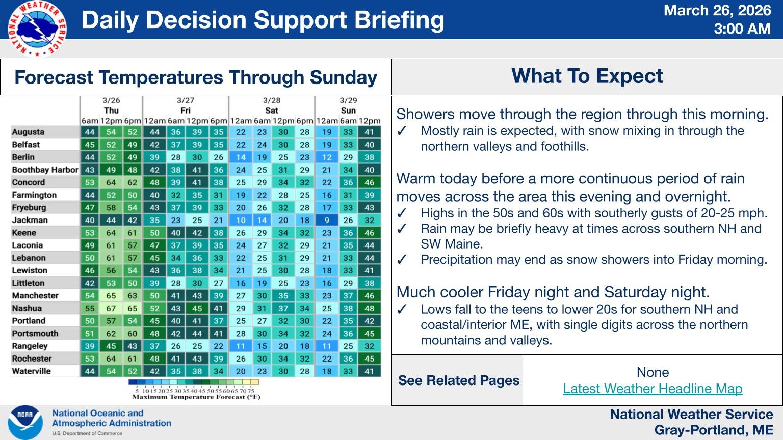Screen dimensions: 783x440
Task: Select the Thu 3/26 column header
Action: (x=111, y=110)
